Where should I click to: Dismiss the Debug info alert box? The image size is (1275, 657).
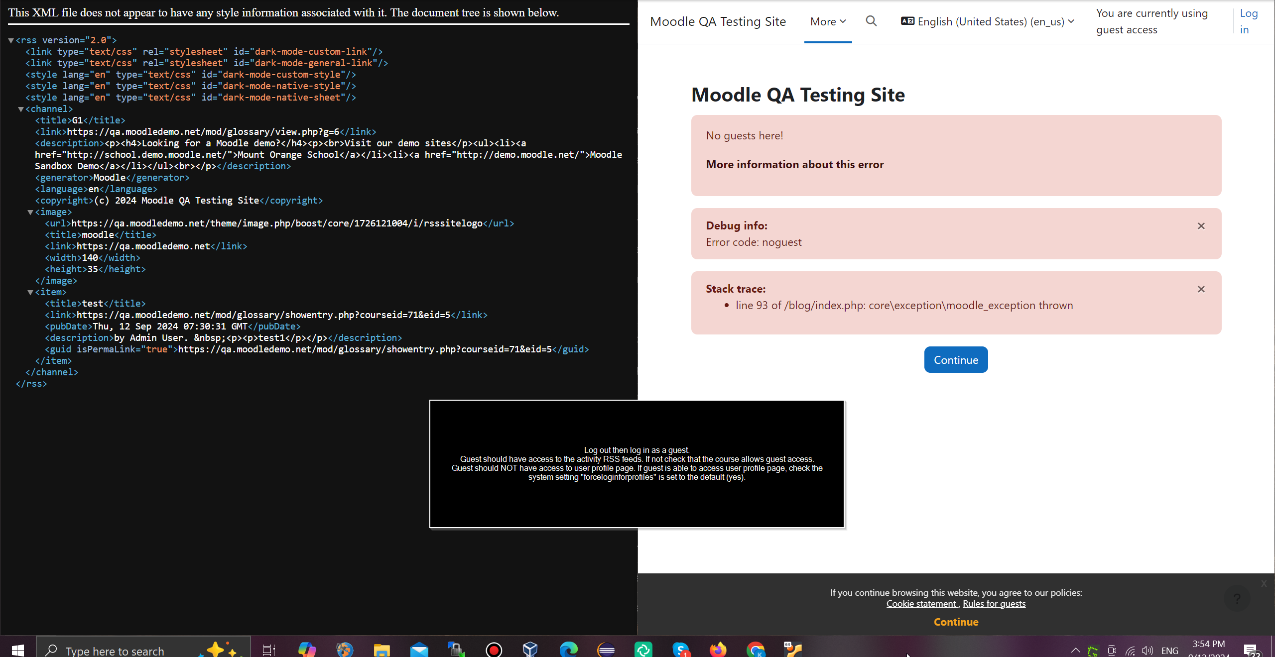pyautogui.click(x=1201, y=226)
